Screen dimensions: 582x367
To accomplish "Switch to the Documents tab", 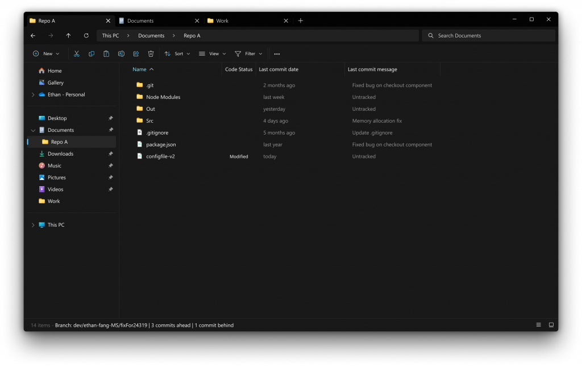I will click(x=140, y=21).
